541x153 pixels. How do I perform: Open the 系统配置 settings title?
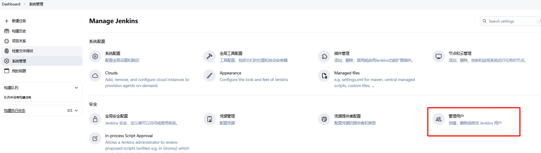point(113,53)
